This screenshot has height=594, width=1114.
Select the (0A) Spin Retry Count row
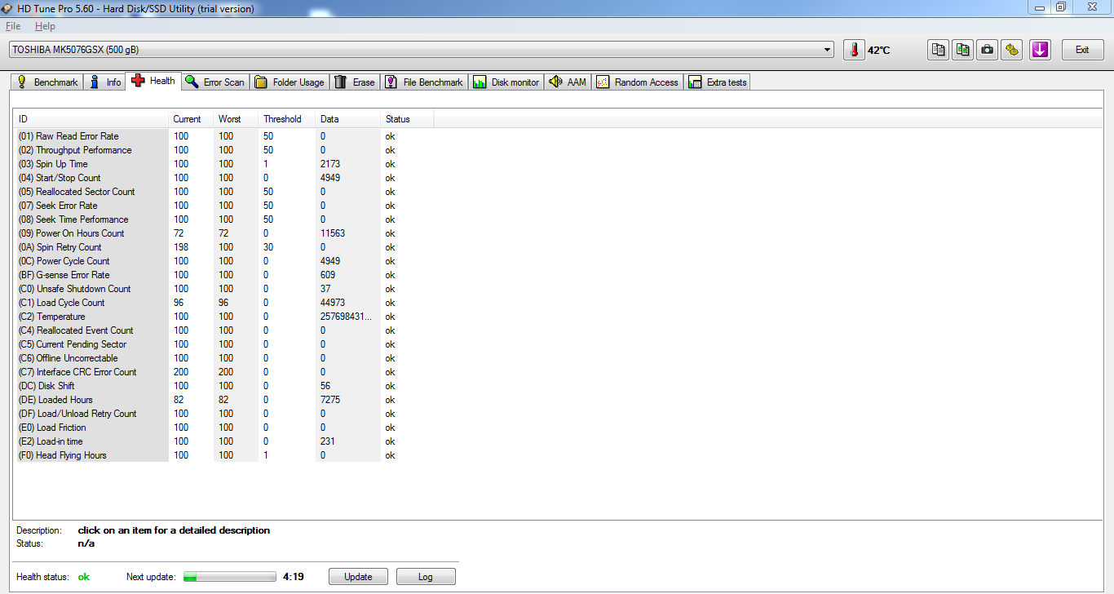223,247
